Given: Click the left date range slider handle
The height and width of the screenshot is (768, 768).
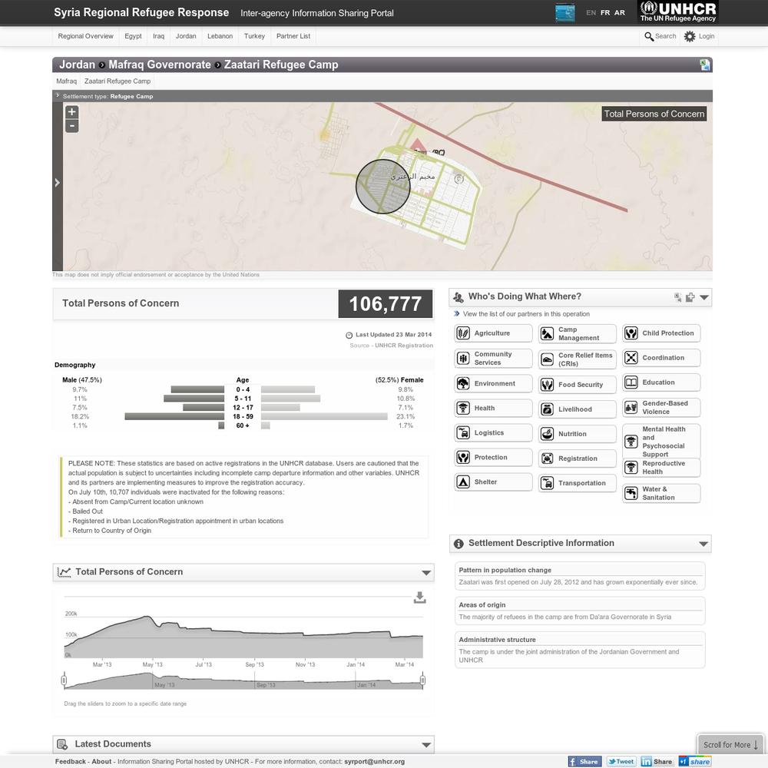Looking at the screenshot, I should point(64,680).
